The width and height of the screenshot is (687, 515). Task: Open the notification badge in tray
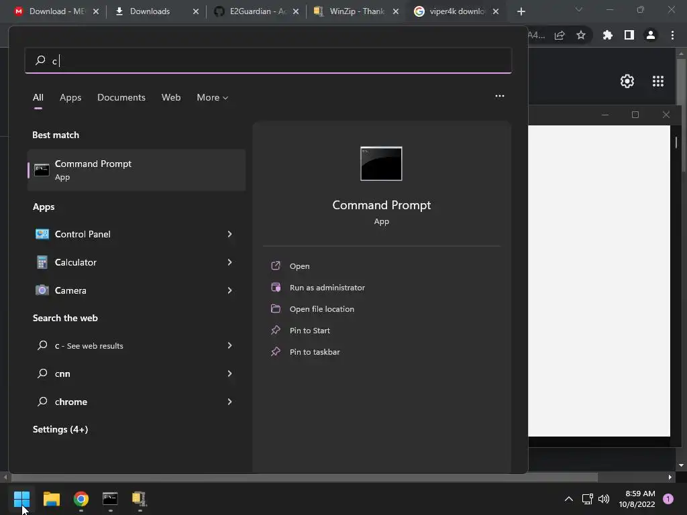pyautogui.click(x=668, y=499)
